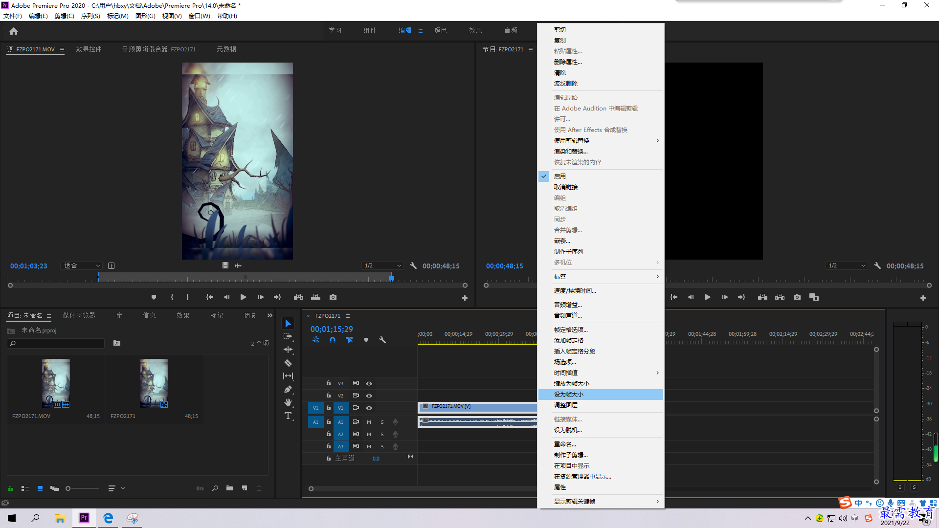Image resolution: width=939 pixels, height=528 pixels.
Task: Solo audio track A2
Action: pos(382,434)
